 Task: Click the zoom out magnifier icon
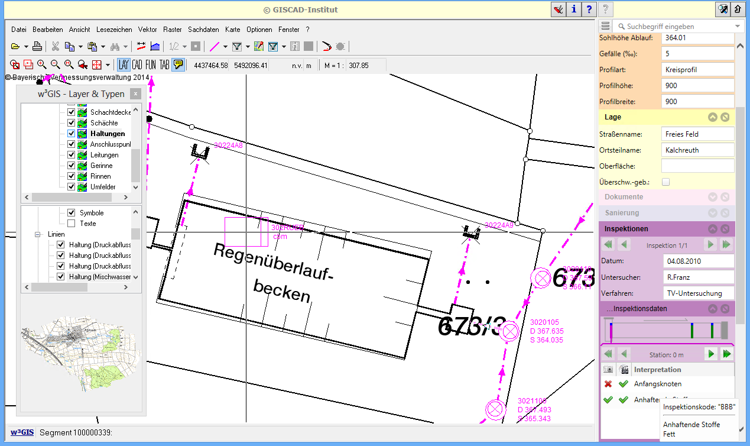coord(55,64)
